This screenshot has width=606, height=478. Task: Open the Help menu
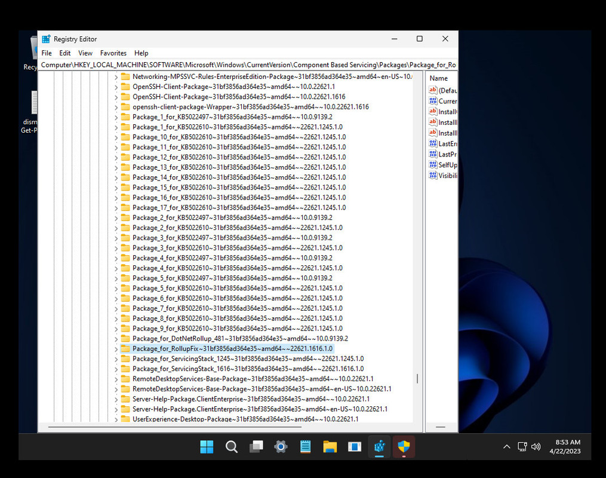tap(141, 53)
